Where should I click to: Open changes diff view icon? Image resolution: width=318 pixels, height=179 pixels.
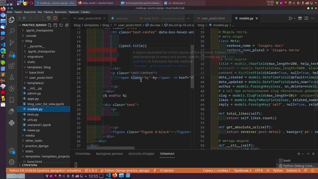300,18
